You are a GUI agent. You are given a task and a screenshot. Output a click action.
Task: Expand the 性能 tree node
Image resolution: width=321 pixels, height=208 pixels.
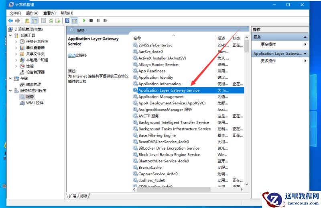[16, 66]
